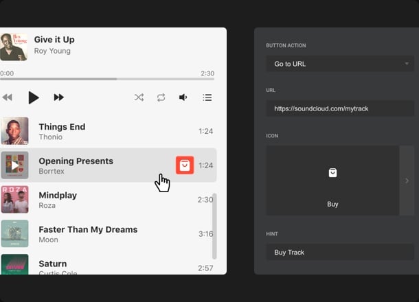Click the 3:16 duration of Faster Than My Dreams

coord(206,234)
